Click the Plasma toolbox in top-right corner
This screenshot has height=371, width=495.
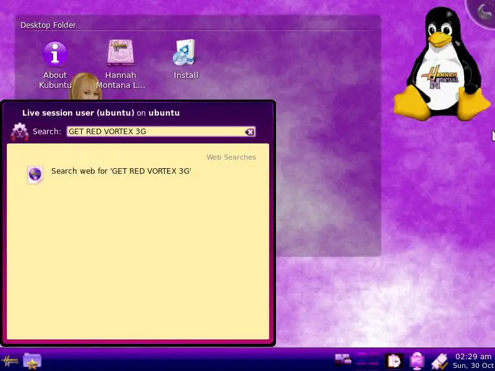tap(483, 12)
